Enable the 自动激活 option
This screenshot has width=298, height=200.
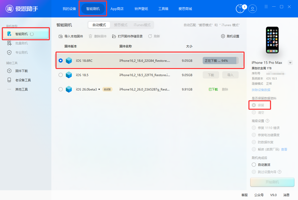click(x=254, y=164)
